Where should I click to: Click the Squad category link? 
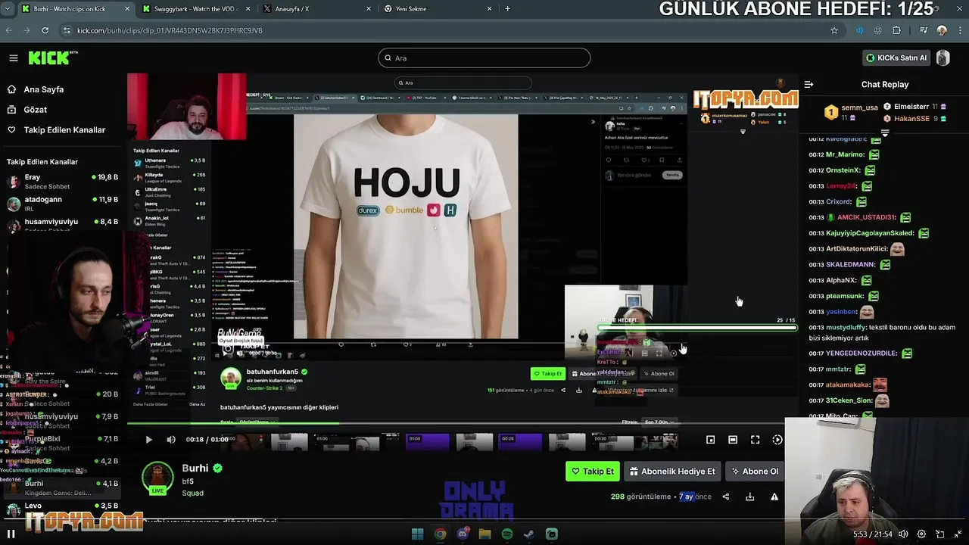(x=192, y=493)
